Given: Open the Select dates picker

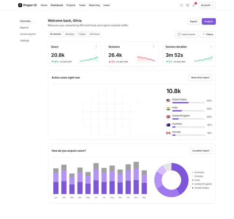Looking at the screenshot, I should 186,34.
